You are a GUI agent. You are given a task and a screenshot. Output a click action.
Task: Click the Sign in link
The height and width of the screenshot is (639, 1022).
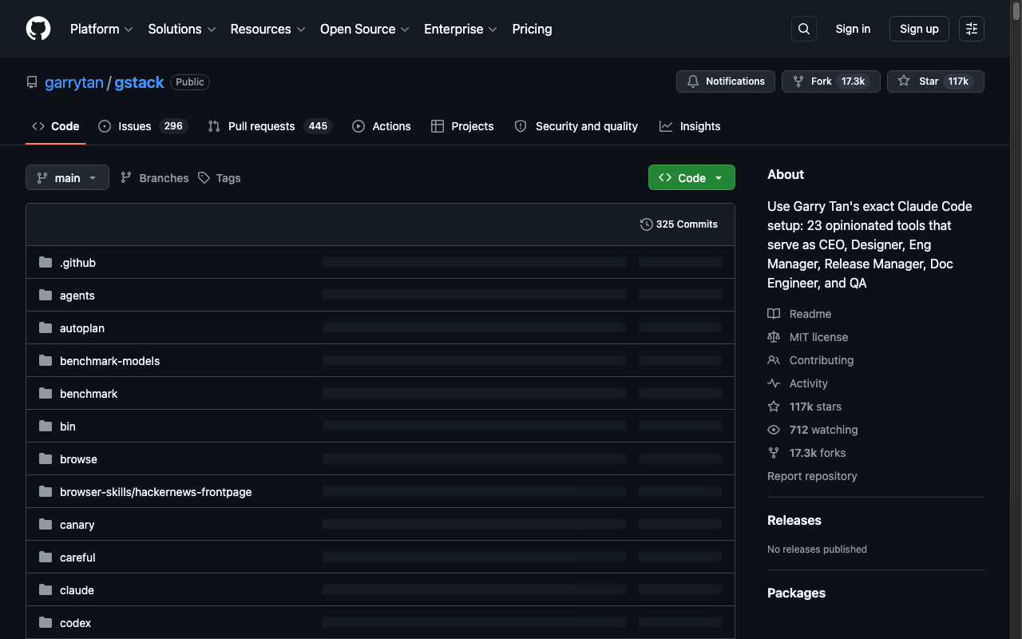click(853, 29)
